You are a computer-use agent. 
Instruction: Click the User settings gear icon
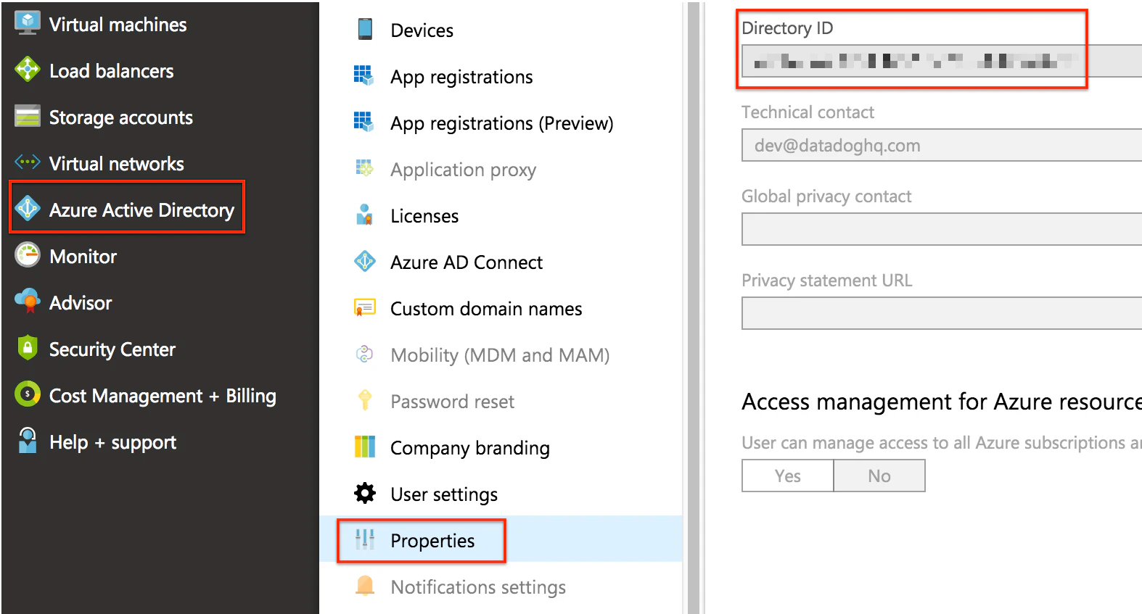[365, 493]
